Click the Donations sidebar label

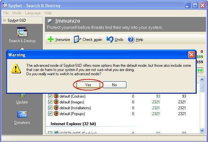(22, 123)
